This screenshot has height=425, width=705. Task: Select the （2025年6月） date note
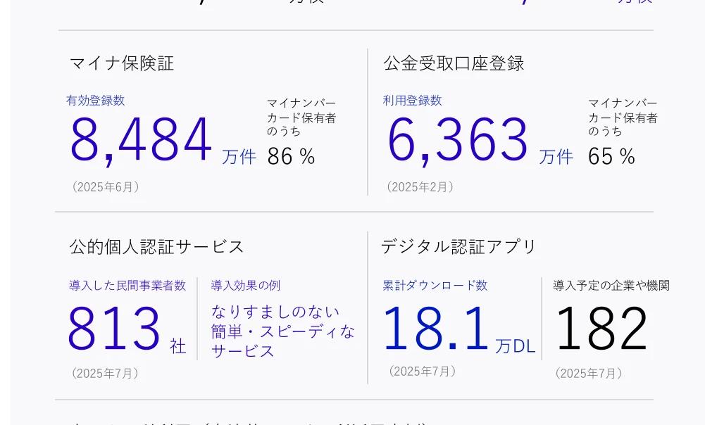105,187
